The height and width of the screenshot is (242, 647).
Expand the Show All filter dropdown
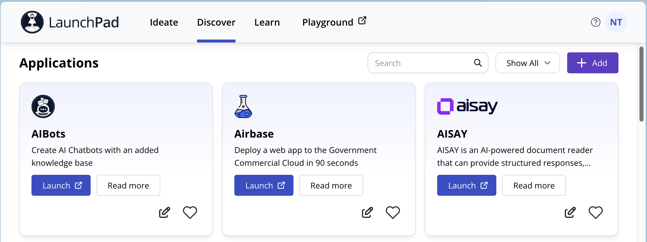(528, 63)
